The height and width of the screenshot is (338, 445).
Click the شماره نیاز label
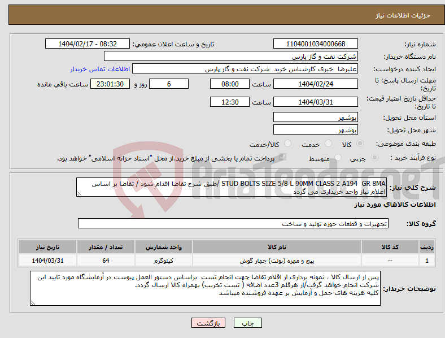point(420,44)
